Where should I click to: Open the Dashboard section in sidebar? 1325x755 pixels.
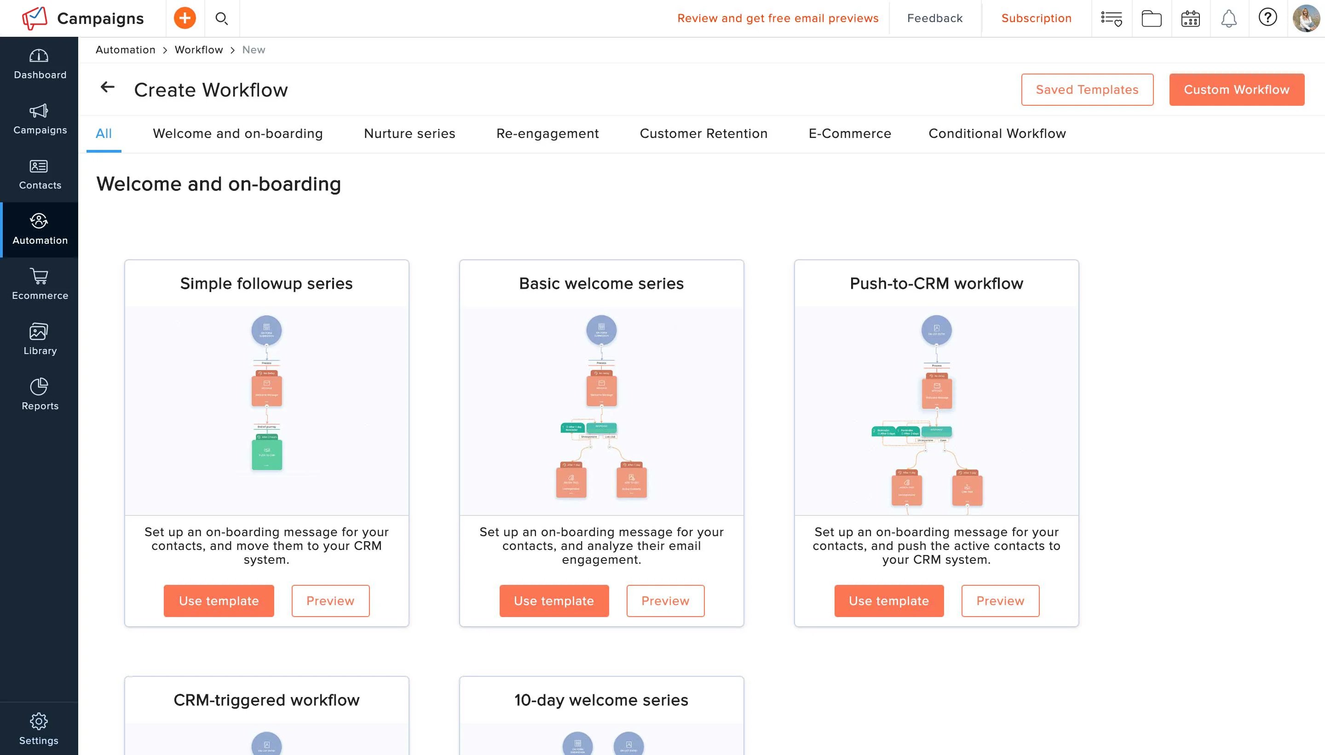[40, 64]
